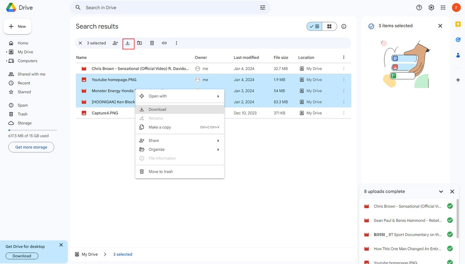Open the move-to-folder toolbar icon
Viewport: 465px width, 264px height.
pyautogui.click(x=140, y=43)
